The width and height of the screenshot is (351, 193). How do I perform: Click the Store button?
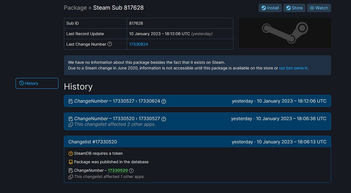[294, 8]
